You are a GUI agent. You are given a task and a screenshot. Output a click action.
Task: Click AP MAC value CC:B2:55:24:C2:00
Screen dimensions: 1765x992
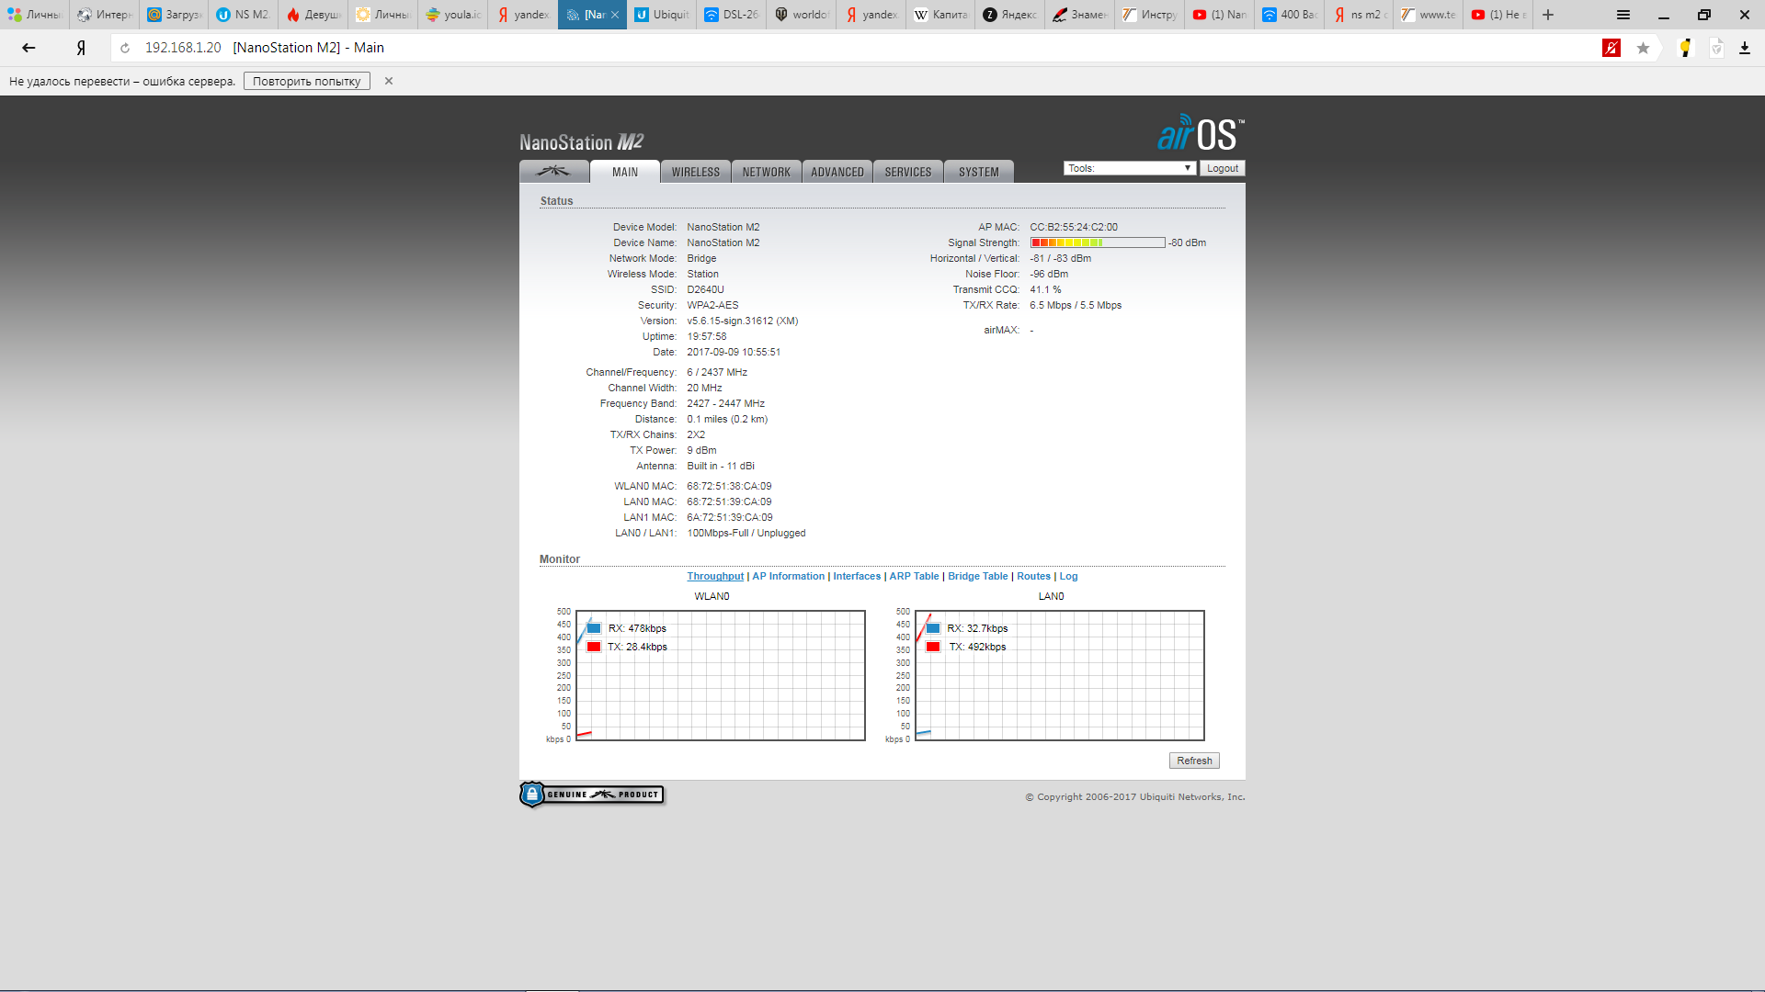[1074, 227]
